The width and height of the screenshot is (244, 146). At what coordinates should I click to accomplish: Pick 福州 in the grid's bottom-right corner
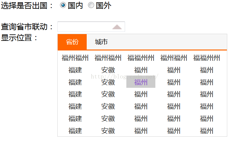click(207, 131)
